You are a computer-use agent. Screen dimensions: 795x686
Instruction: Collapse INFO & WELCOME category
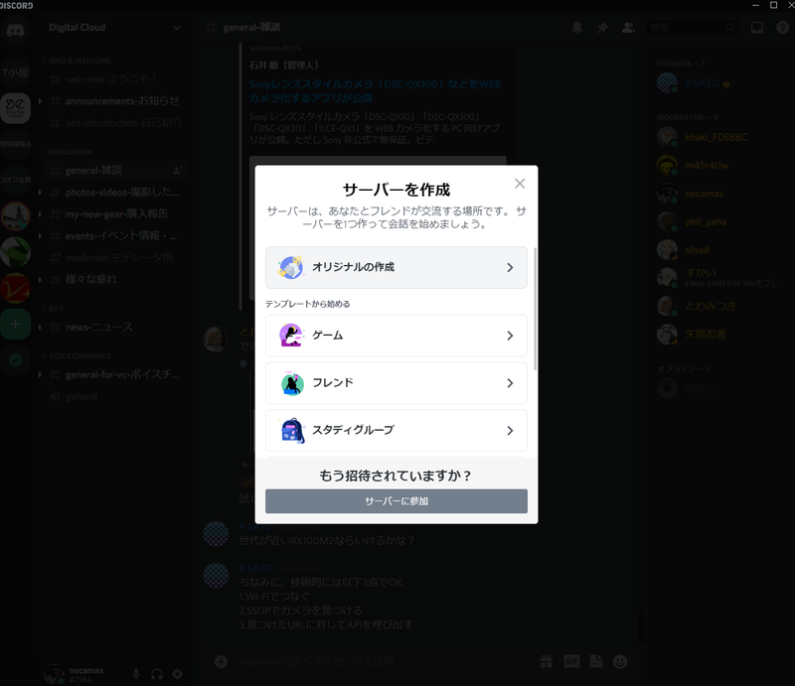(78, 61)
